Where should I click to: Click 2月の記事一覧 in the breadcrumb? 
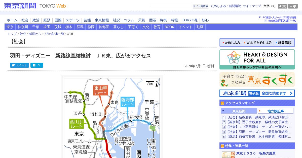[54, 34]
